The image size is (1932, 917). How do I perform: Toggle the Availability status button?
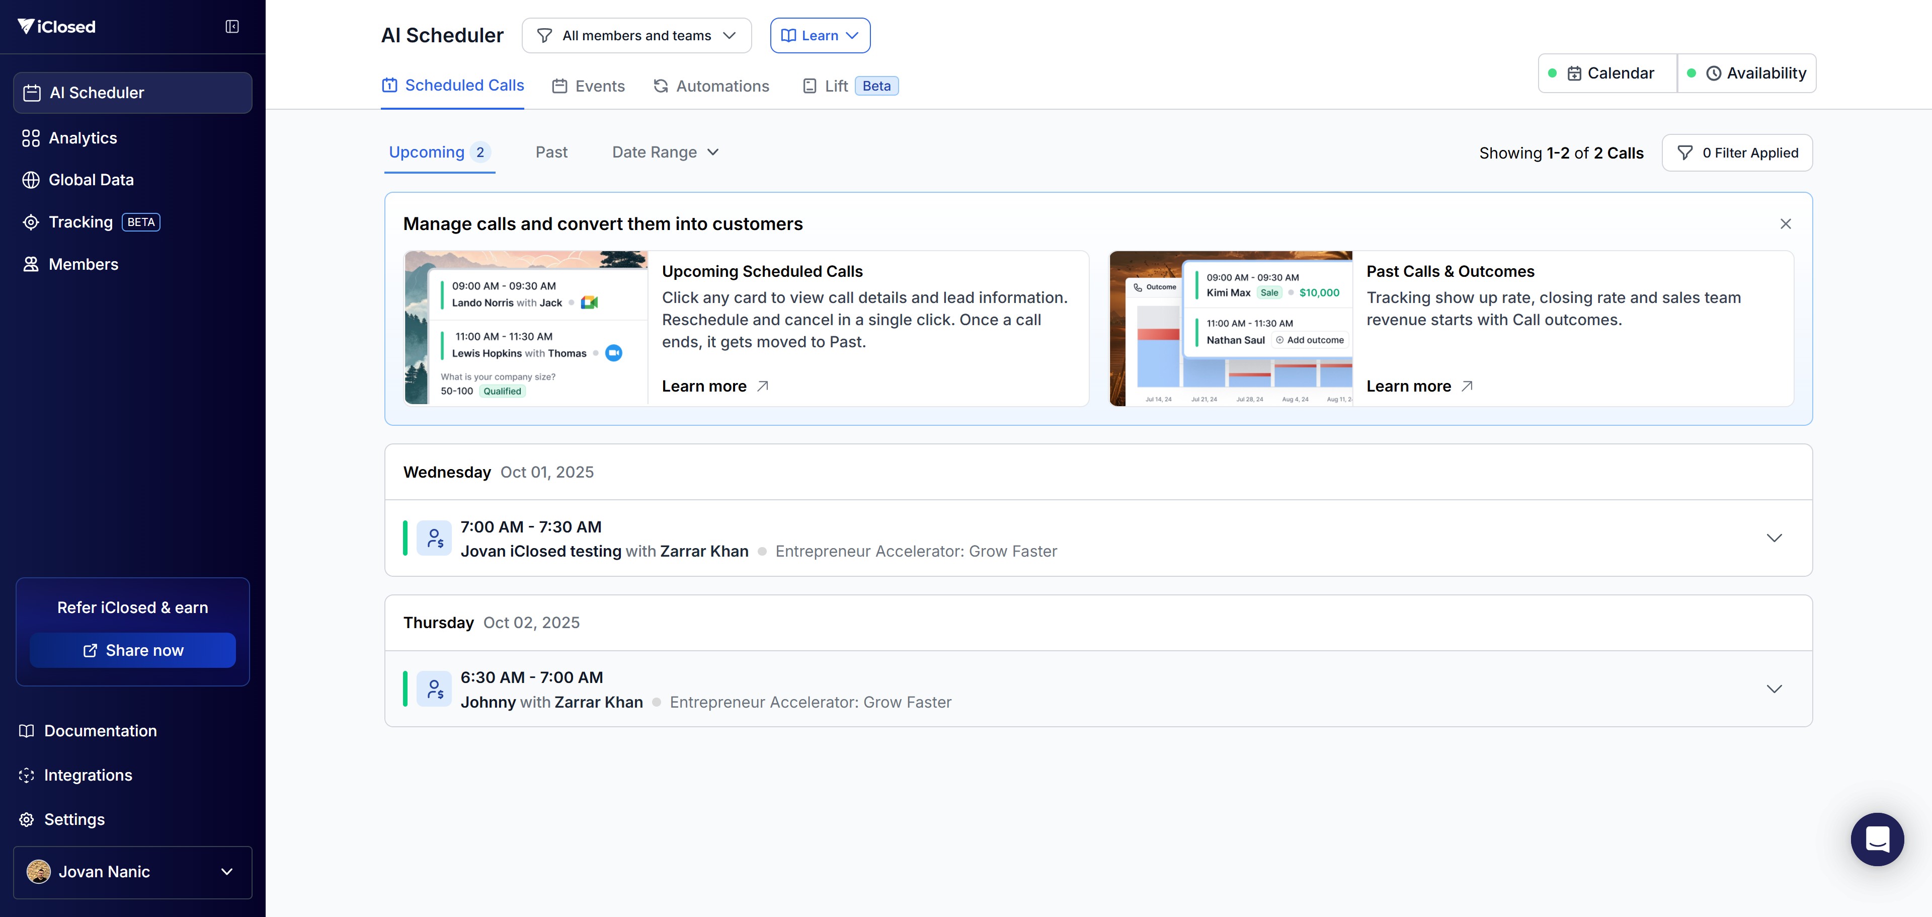click(1747, 73)
